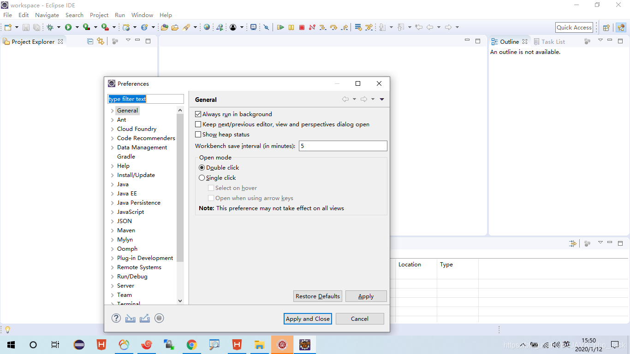Open the Run button dropdown arrow
630x354 pixels.
tap(77, 27)
